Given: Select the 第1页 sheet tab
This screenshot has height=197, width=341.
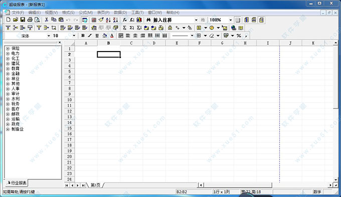Looking at the screenshot, I should pyautogui.click(x=95, y=185).
